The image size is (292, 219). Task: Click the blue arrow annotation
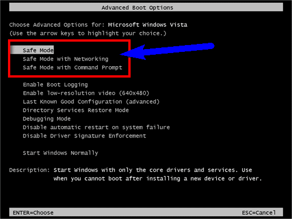[x=167, y=51]
